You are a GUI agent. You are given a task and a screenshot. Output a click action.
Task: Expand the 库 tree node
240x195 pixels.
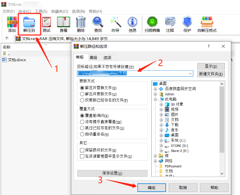coord(155,156)
